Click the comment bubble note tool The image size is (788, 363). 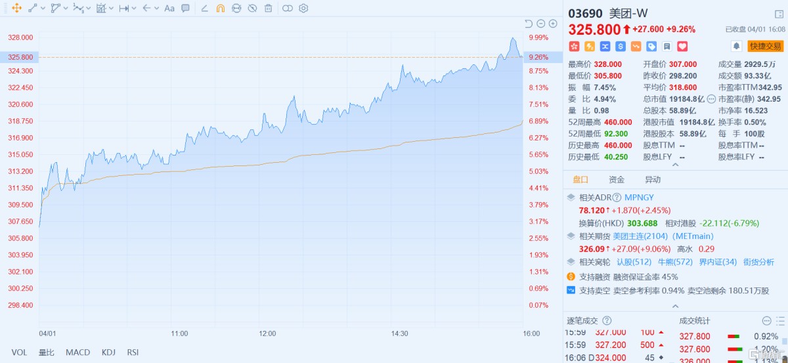click(185, 9)
